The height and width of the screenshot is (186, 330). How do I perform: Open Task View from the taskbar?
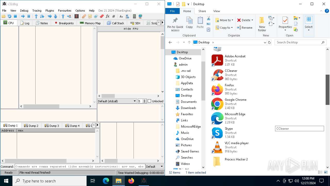pos(93,181)
